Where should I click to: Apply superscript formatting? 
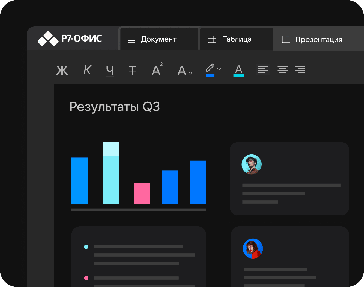[157, 70]
